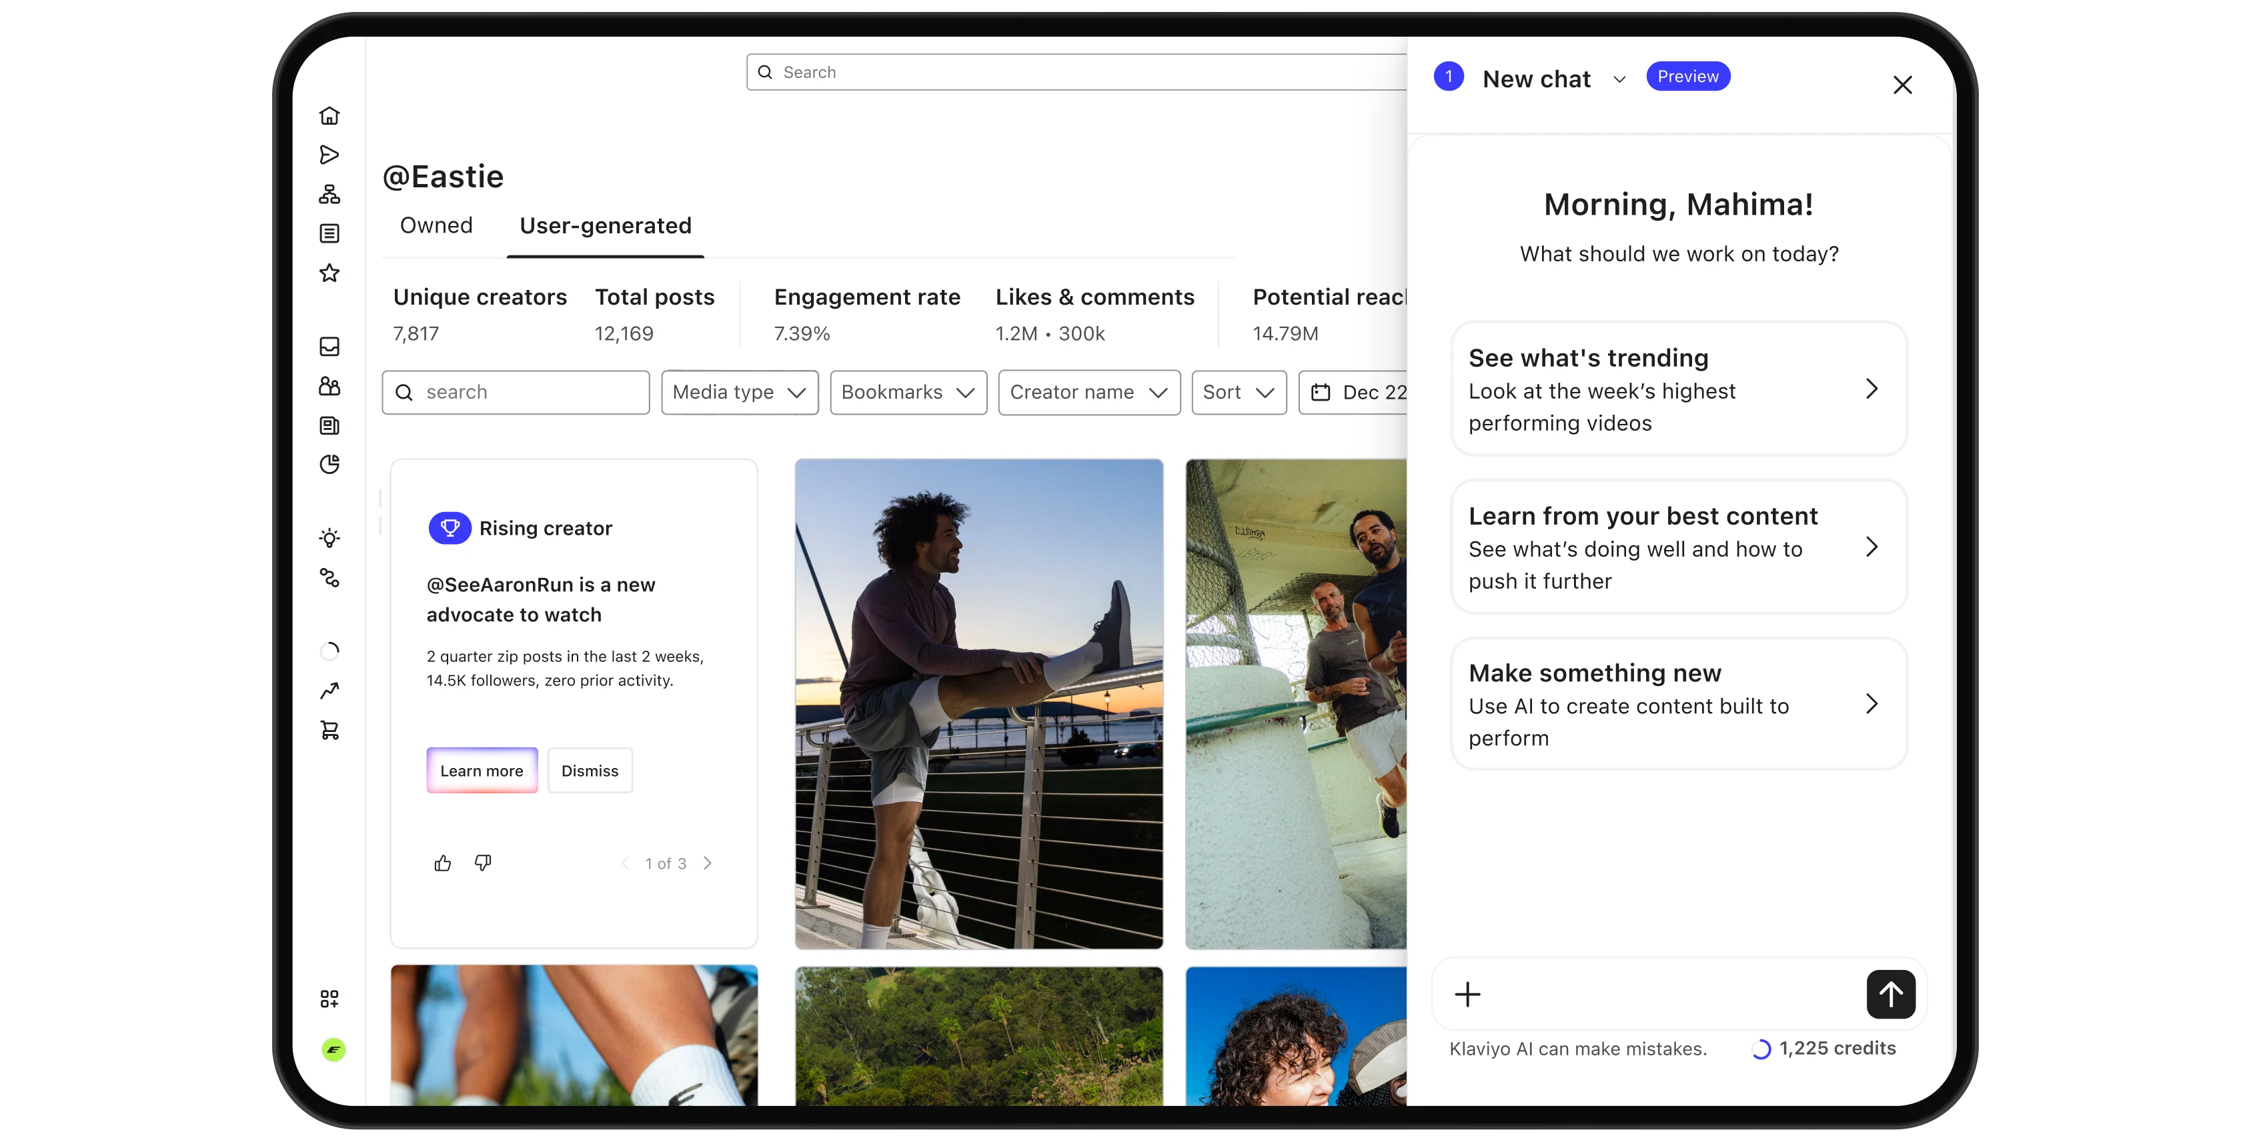Open the Campaigns paper-plane icon
This screenshot has width=2253, height=1140.
point(329,155)
